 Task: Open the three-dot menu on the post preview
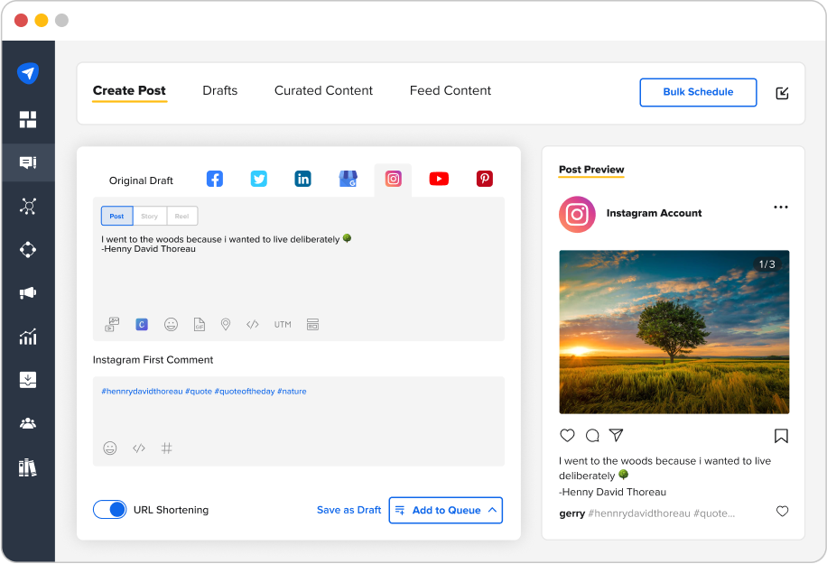[780, 207]
